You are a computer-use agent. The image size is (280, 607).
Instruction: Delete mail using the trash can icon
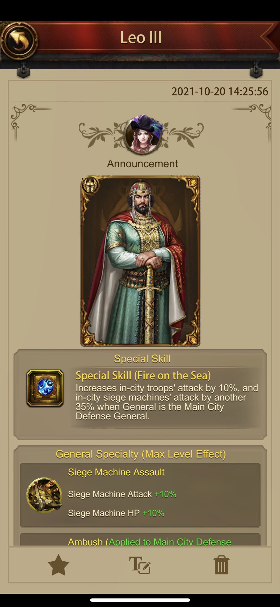click(x=221, y=565)
